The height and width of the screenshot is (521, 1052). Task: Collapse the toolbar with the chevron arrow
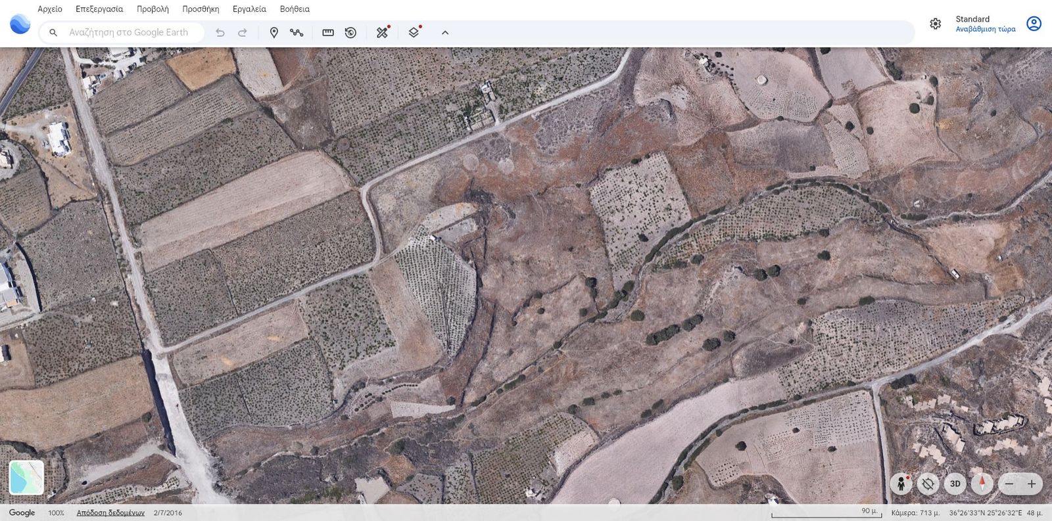[x=445, y=32]
